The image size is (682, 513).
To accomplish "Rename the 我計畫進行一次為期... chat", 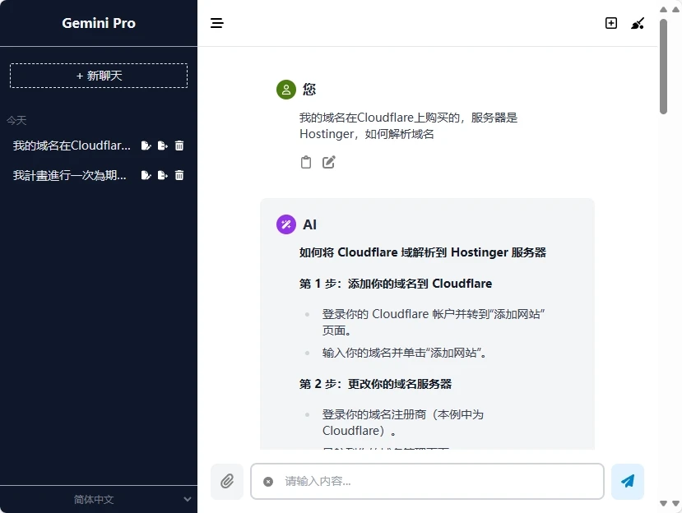I will [x=146, y=175].
